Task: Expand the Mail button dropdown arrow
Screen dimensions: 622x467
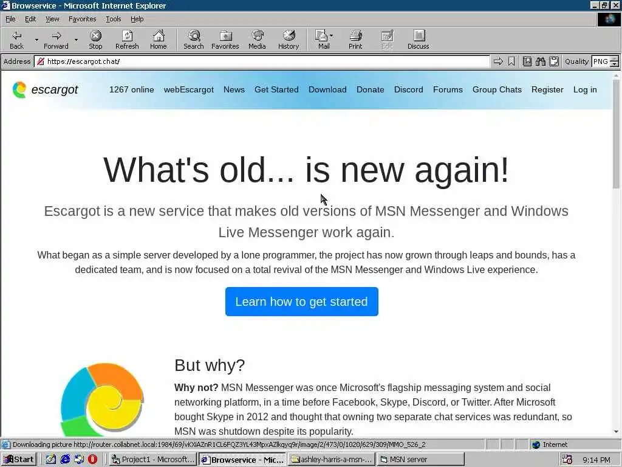Action: tap(332, 36)
